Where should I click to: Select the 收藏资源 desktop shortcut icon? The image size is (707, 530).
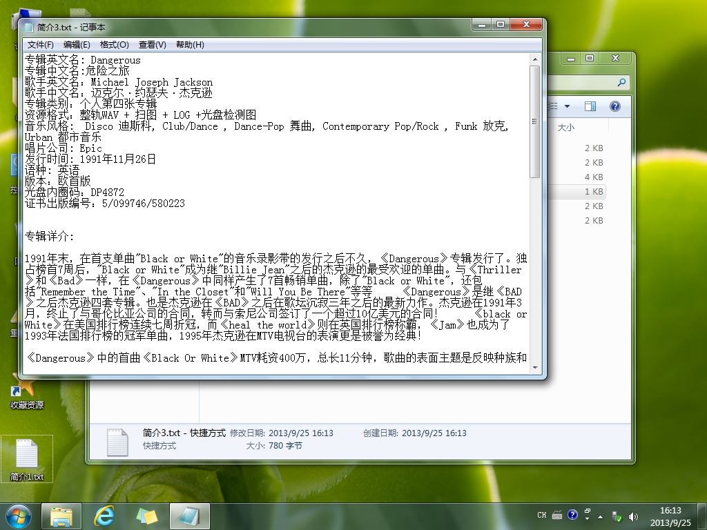coord(27,391)
